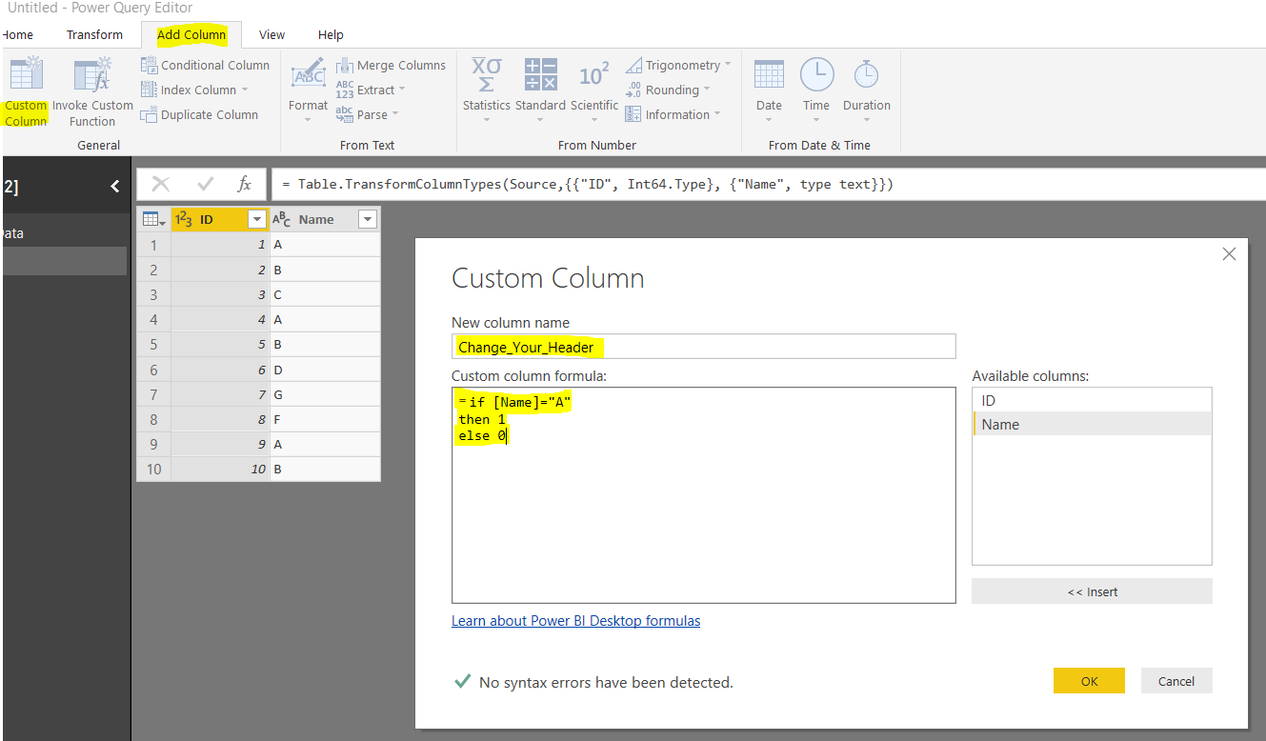Image resolution: width=1266 pixels, height=741 pixels.
Task: Select the Date tool
Action: [769, 86]
